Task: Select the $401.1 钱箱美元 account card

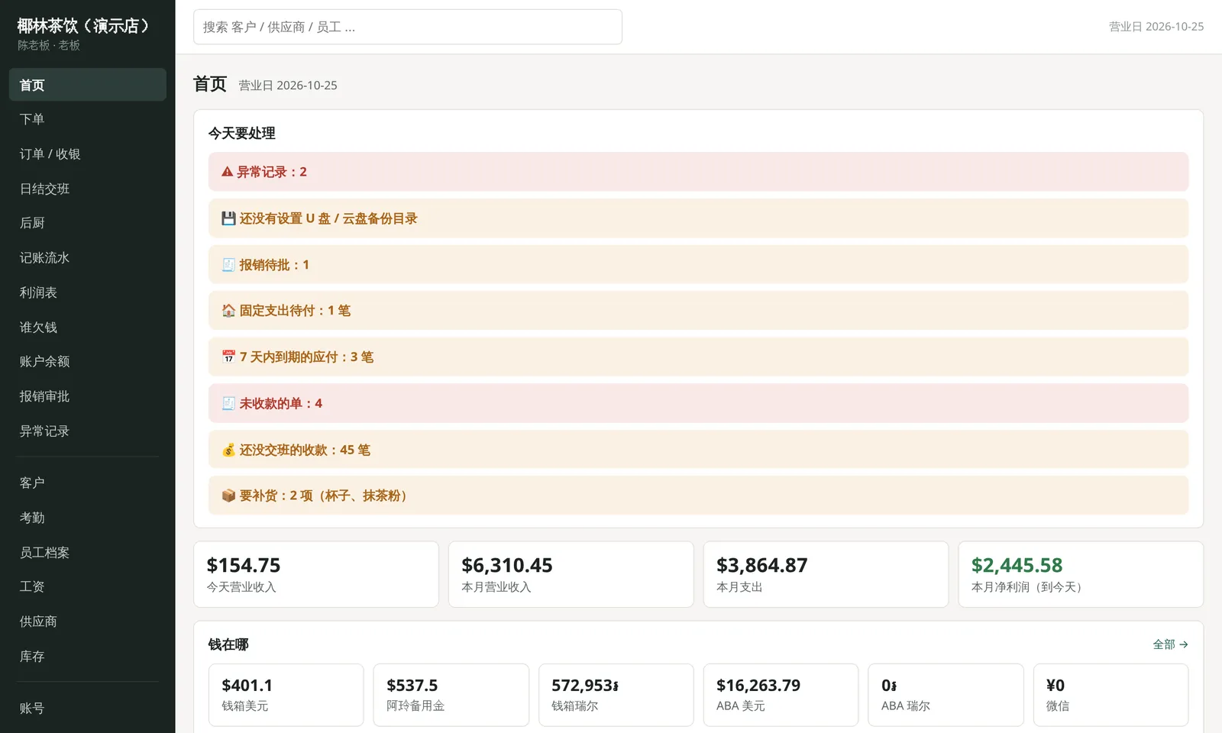Action: [x=286, y=695]
